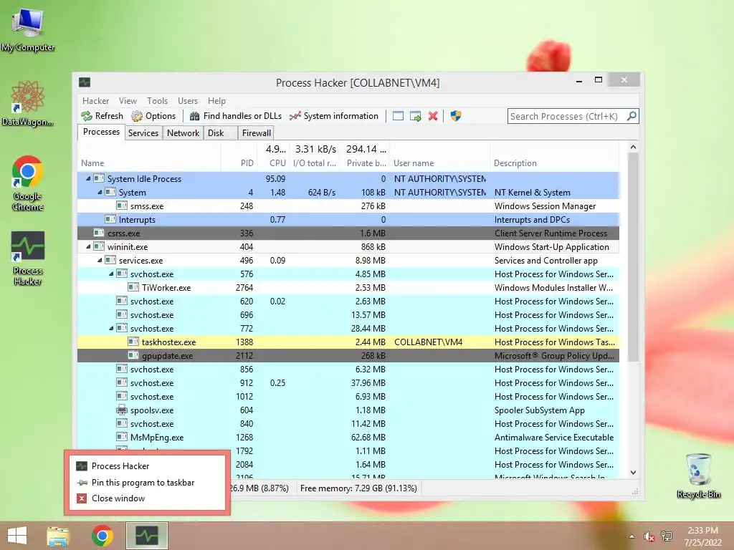Click the gpupdate.exe process icon
The image size is (734, 550).
(x=133, y=355)
